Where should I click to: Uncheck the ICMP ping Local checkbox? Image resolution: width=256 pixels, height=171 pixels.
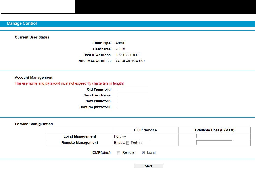pyautogui.click(x=143, y=153)
